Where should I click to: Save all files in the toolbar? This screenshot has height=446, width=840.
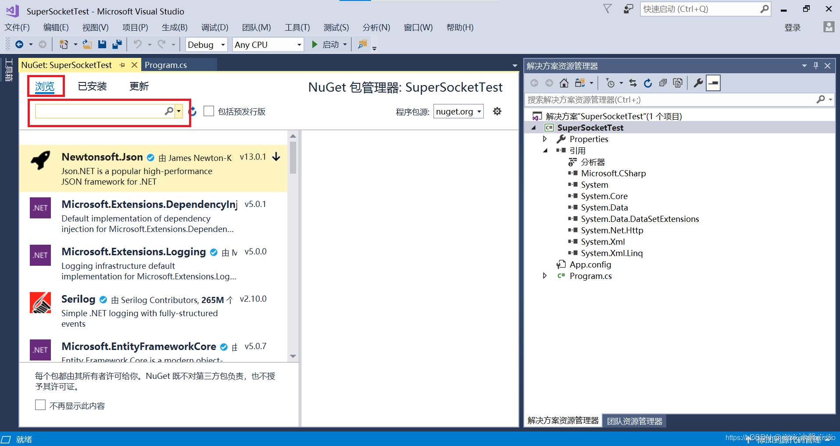click(x=117, y=44)
